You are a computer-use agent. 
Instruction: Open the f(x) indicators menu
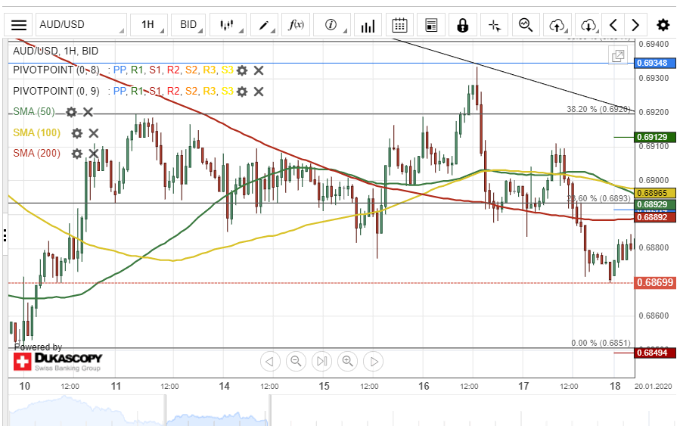tap(297, 25)
